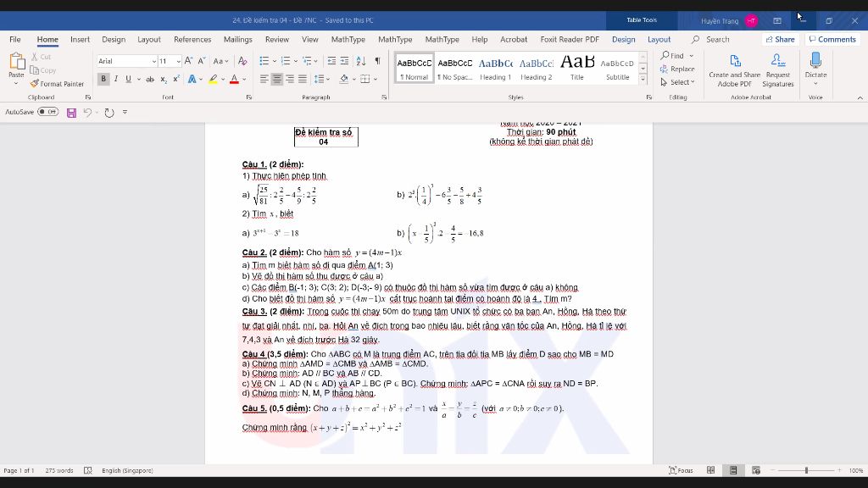Image resolution: width=868 pixels, height=488 pixels.
Task: Toggle Italic formatting
Action: coord(115,79)
